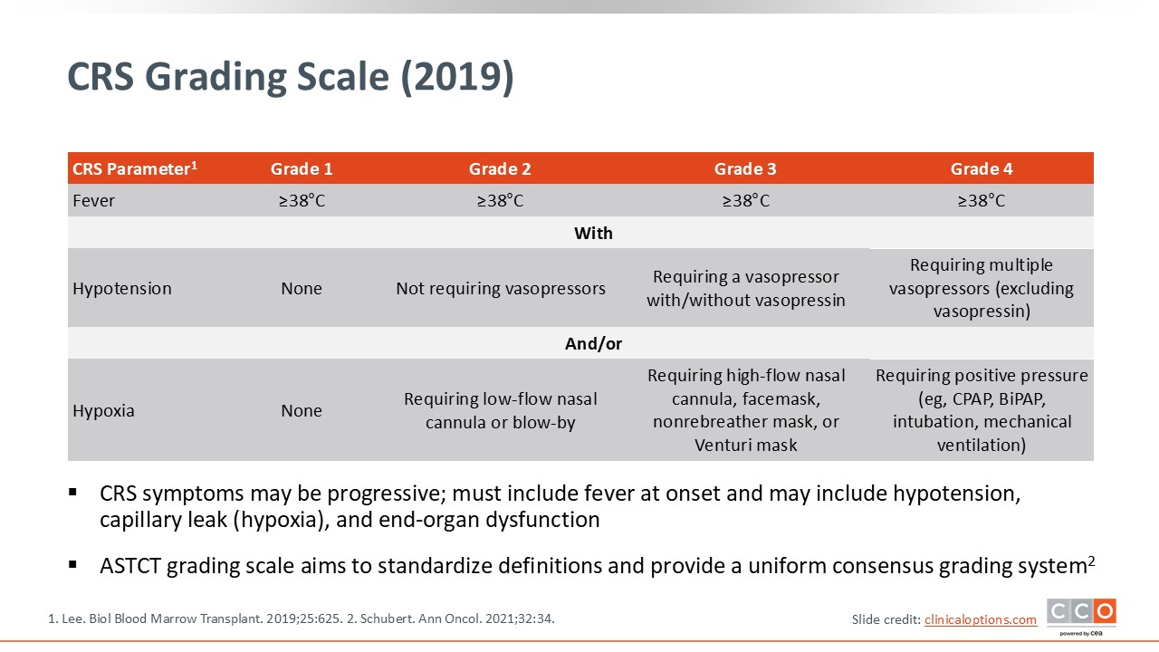Select the "Not requiring vasopressors" cell

tap(500, 288)
